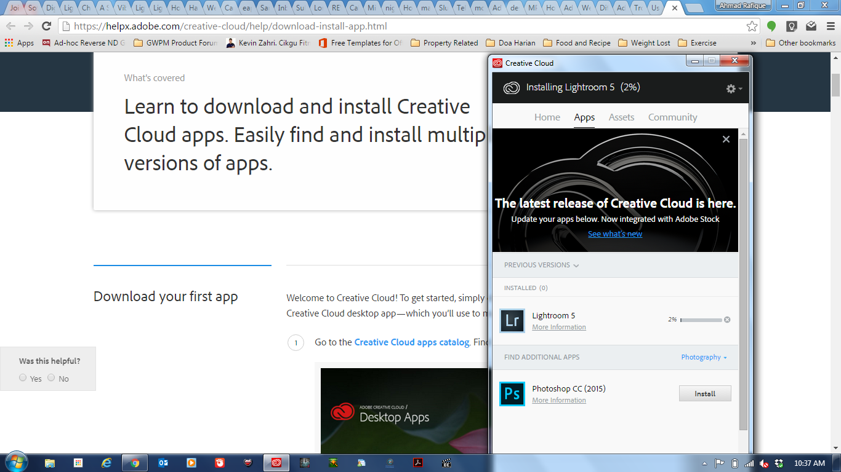The height and width of the screenshot is (472, 841).
Task: Select No for Was this helpful
Action: 51,377
